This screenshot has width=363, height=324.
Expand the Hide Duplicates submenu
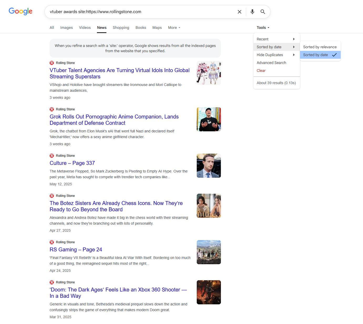[x=277, y=55]
